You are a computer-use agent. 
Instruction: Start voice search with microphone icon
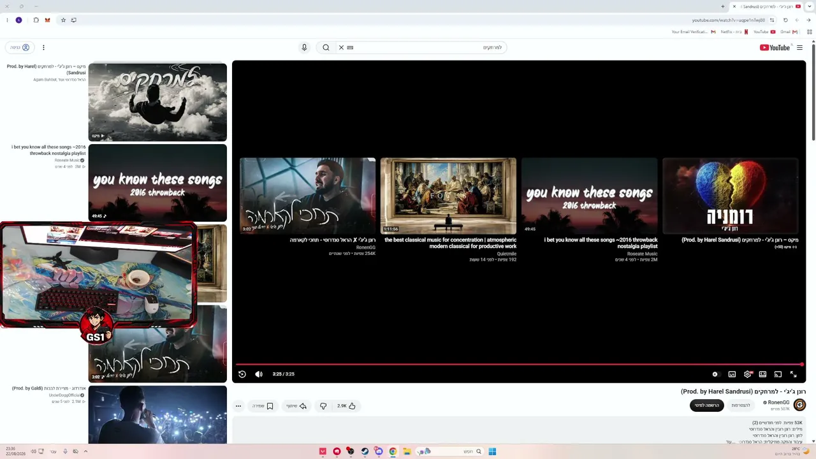pos(304,47)
